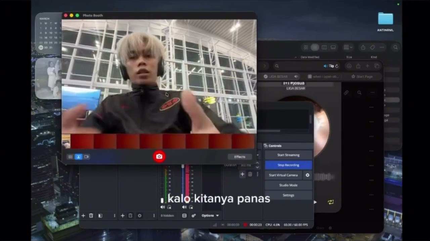Switch Finder to list view

[x=315, y=48]
